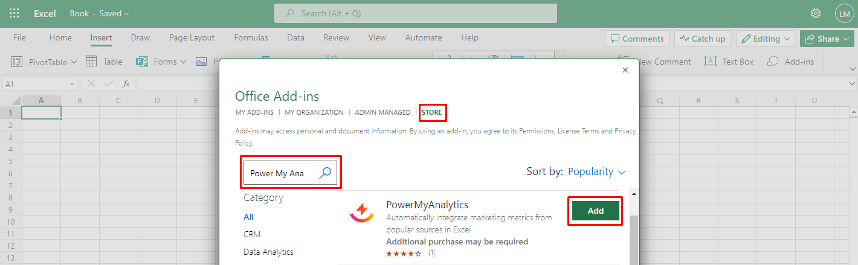
Task: Open Add-ins from the ribbon
Action: coord(791,62)
